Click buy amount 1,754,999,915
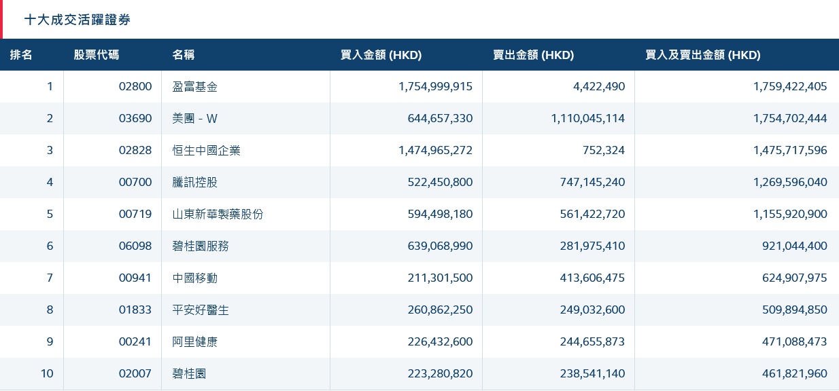This screenshot has height=391, width=839. 436,87
